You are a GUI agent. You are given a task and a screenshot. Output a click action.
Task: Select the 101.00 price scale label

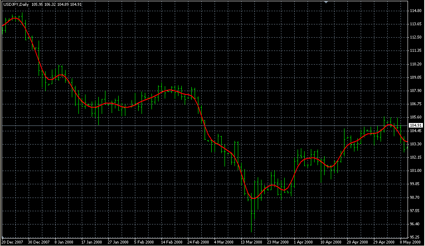point(415,171)
